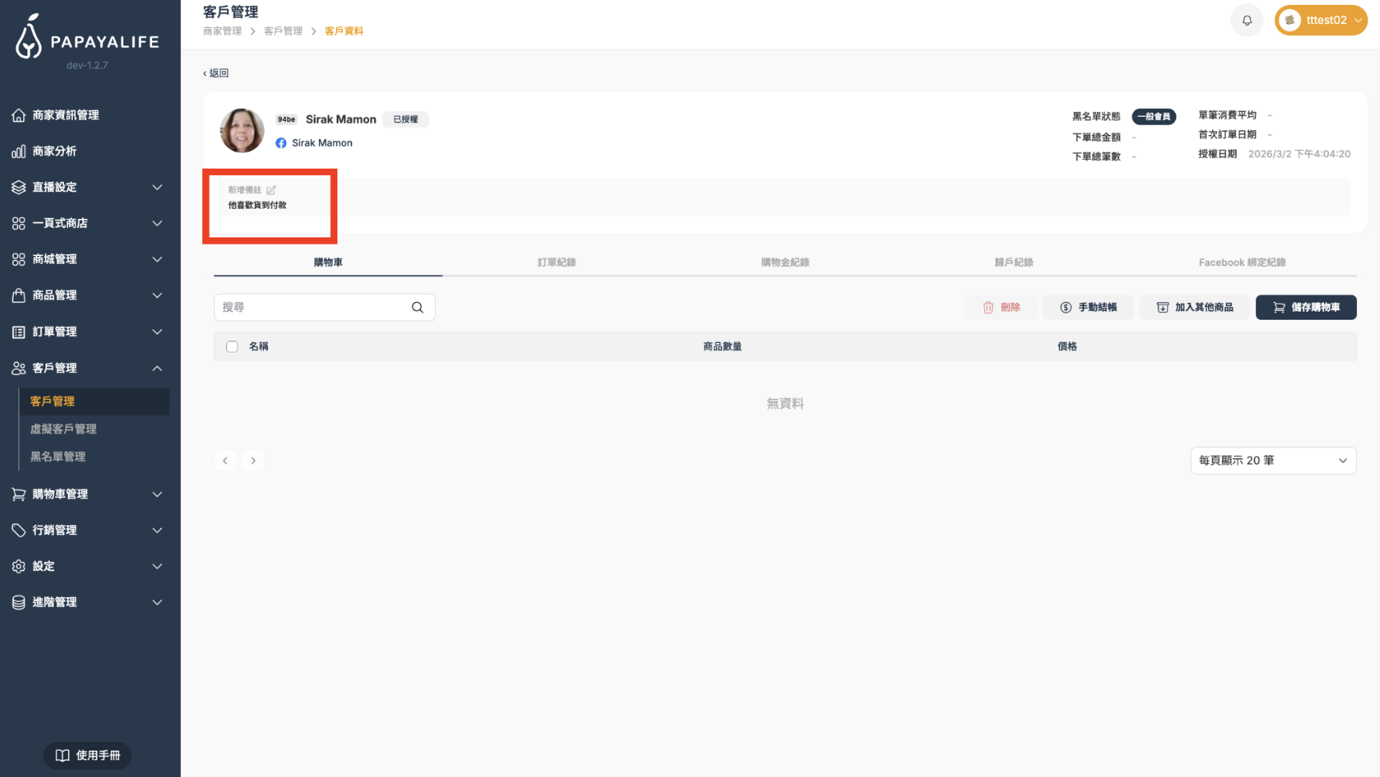Click the 儲存購物車 button
This screenshot has width=1380, height=777.
(x=1306, y=308)
